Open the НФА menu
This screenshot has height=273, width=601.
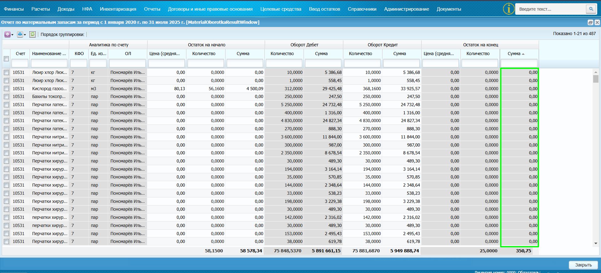[x=87, y=9]
